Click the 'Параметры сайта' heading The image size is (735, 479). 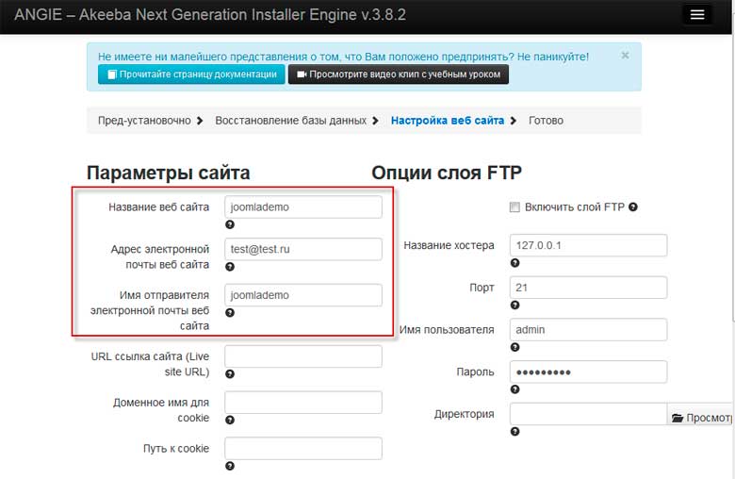click(x=168, y=173)
